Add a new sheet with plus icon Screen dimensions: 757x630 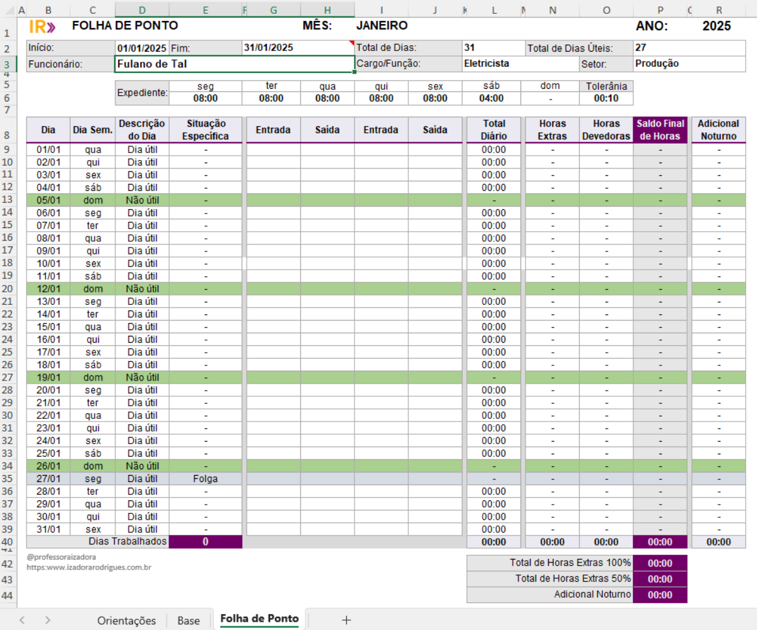coord(346,621)
